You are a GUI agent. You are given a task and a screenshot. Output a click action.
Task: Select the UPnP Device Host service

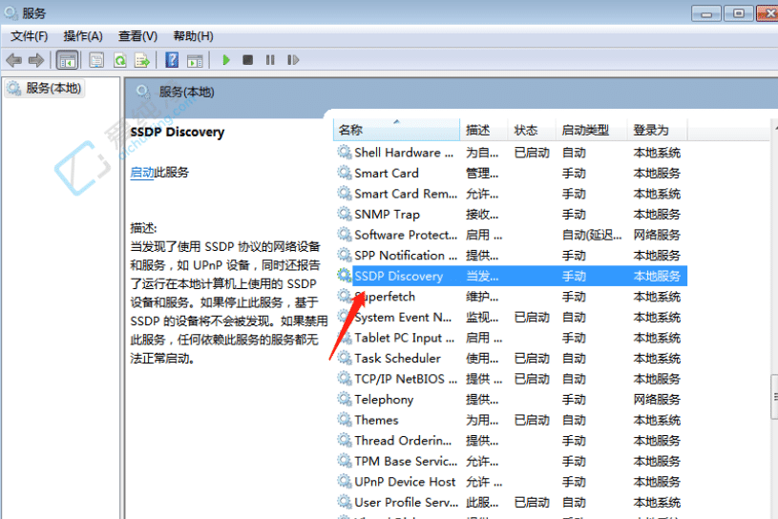511,482
